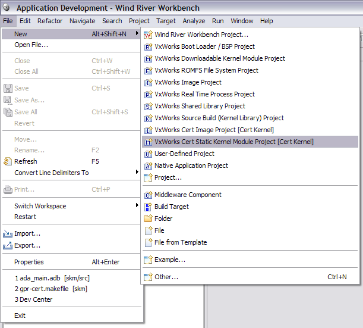Open the Search menu
Screen dimensions: 363x328
coord(112,21)
